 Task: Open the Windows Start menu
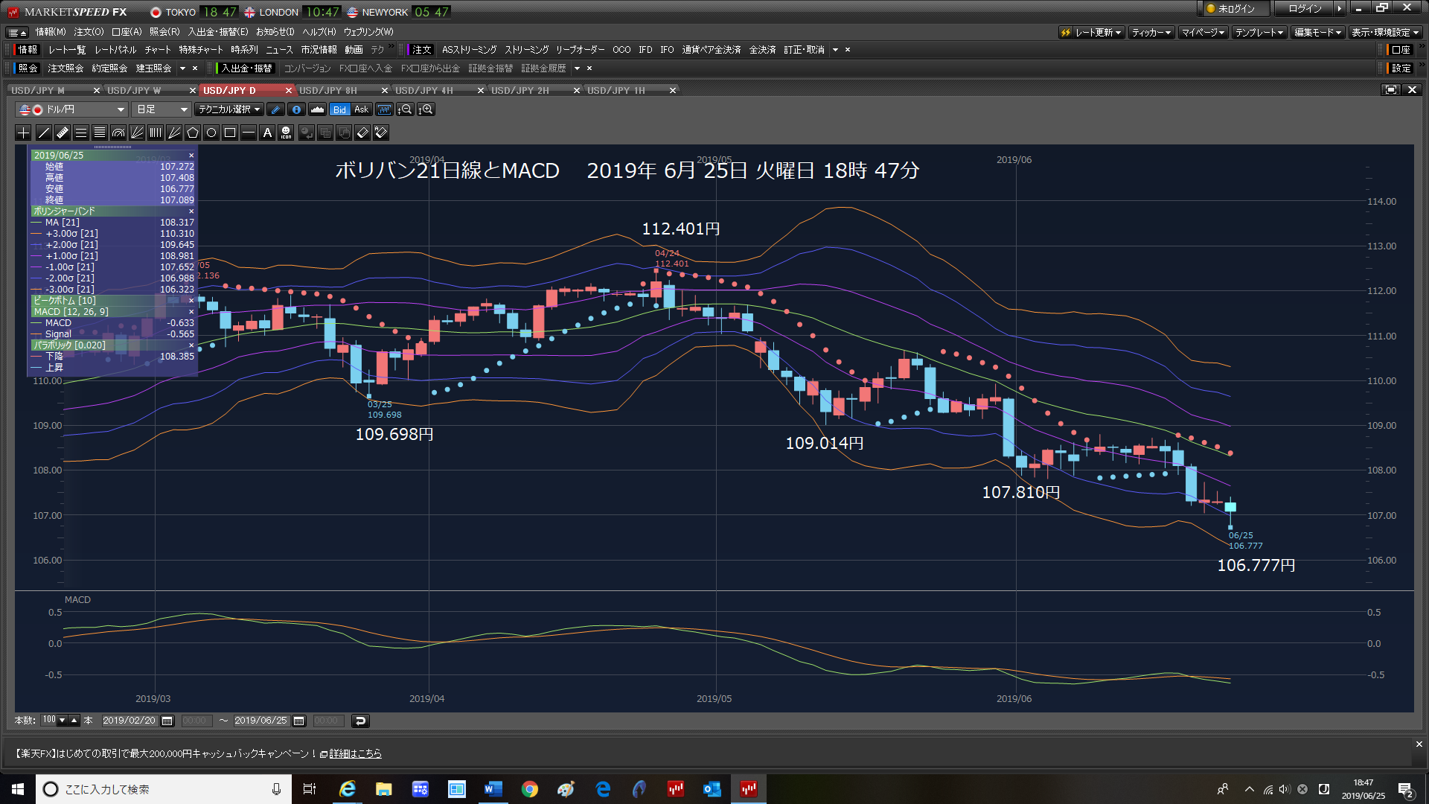18,789
